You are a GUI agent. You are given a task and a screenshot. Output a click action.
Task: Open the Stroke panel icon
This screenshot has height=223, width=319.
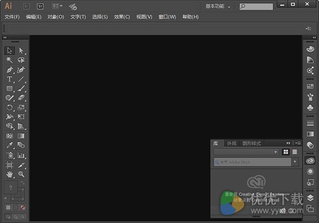click(x=310, y=124)
